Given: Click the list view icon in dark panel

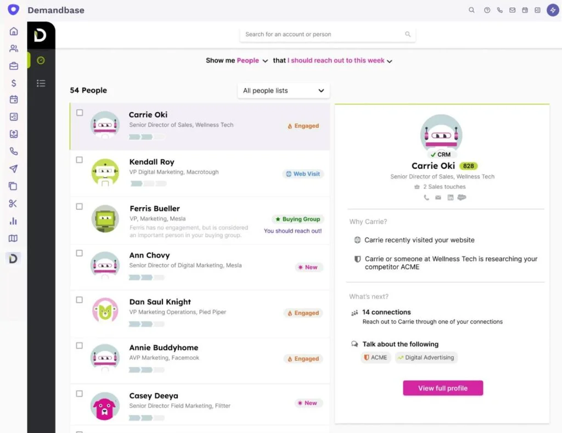Looking at the screenshot, I should (41, 84).
